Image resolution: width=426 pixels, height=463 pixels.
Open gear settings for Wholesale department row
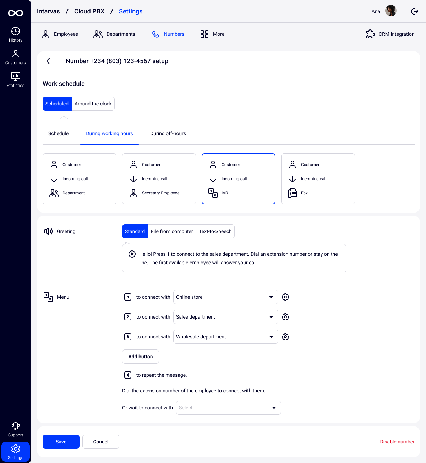click(285, 337)
